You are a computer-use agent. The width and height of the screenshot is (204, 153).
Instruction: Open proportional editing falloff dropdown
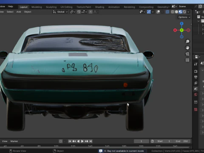pos(96,12)
